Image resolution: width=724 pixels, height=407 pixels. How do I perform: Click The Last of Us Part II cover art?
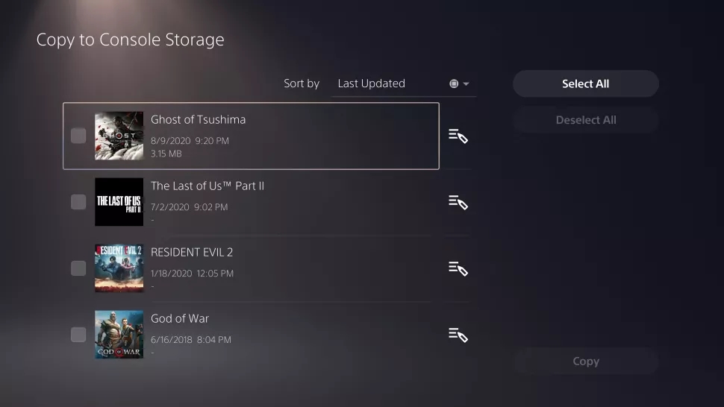[x=119, y=202]
